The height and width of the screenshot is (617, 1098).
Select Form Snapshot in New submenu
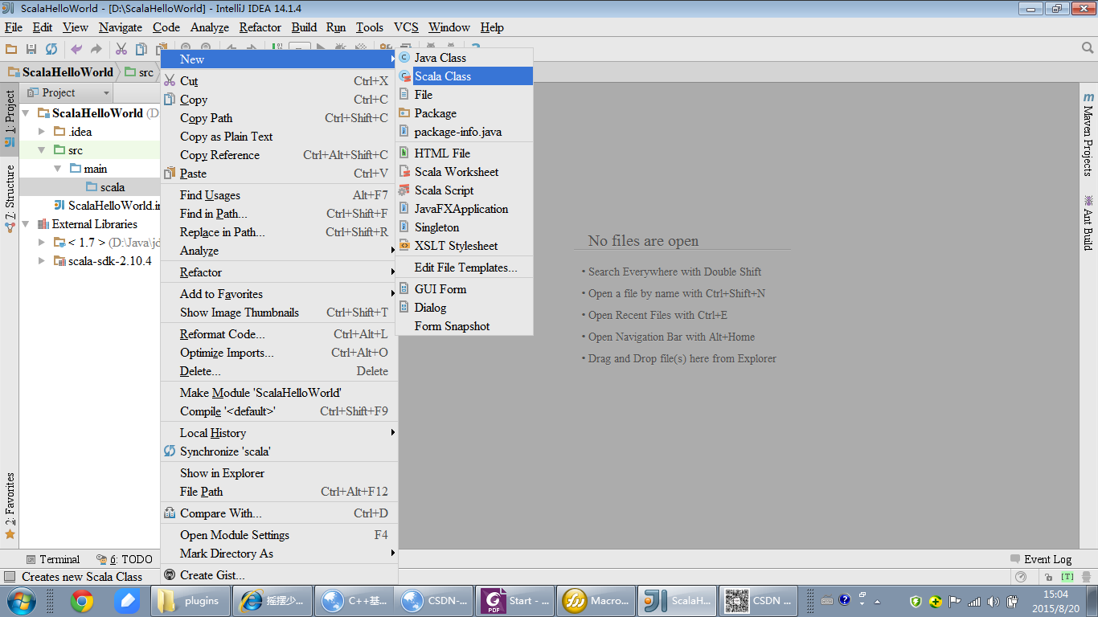(464, 326)
